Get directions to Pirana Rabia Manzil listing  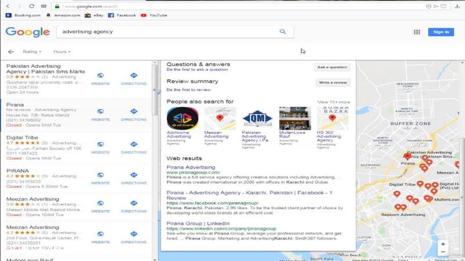(134, 115)
